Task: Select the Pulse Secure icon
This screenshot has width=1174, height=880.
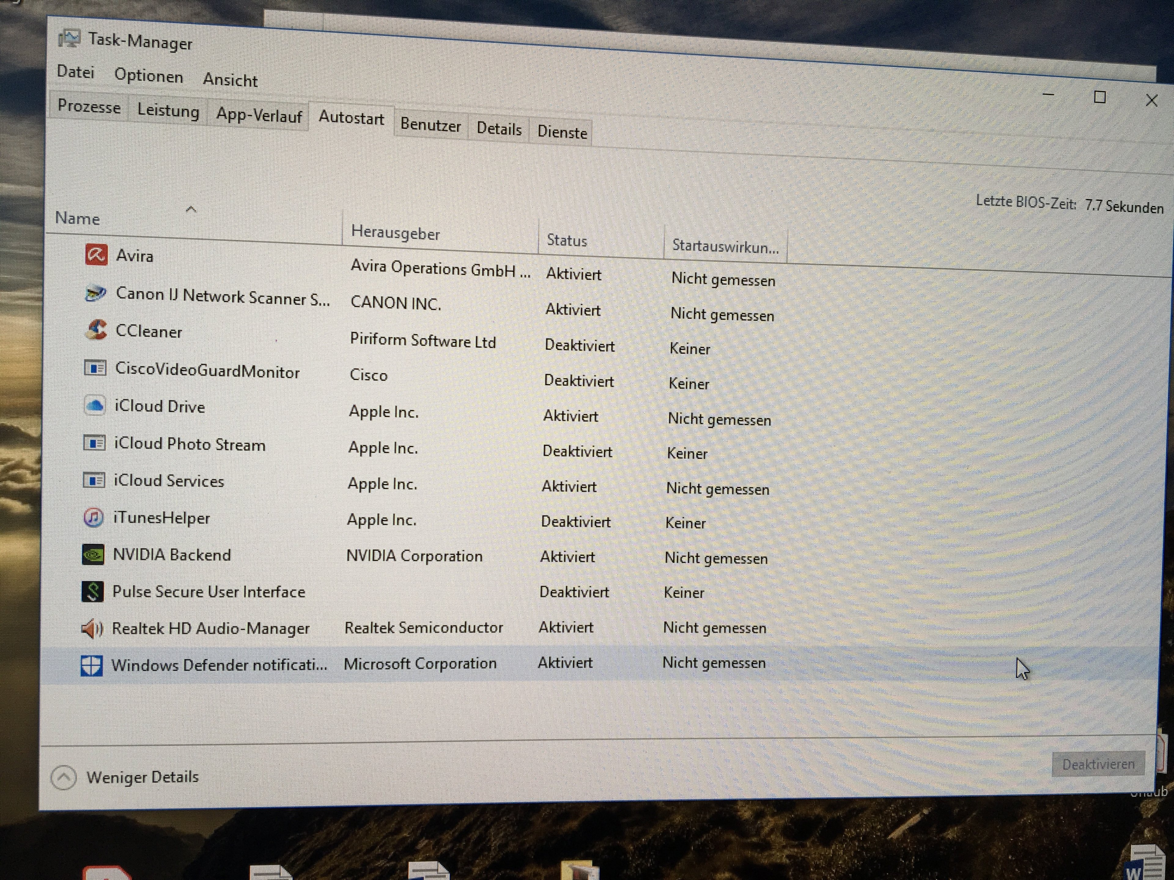Action: click(x=92, y=592)
